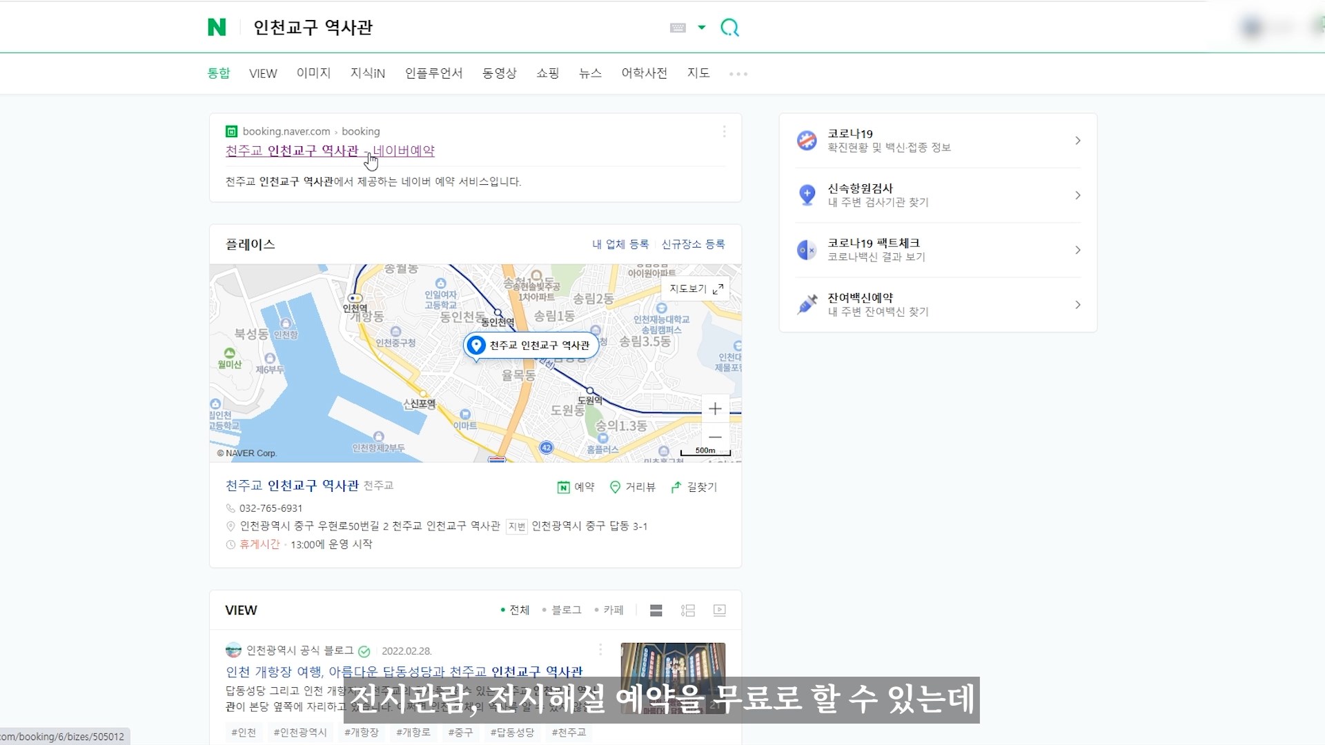Click the green search magnifier icon
Image resolution: width=1325 pixels, height=745 pixels.
coord(729,28)
